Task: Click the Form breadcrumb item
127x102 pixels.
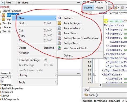Action: pyautogui.click(x=92, y=95)
